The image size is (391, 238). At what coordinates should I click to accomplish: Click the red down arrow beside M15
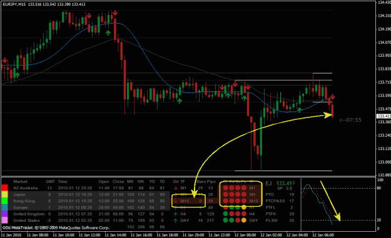176,201
